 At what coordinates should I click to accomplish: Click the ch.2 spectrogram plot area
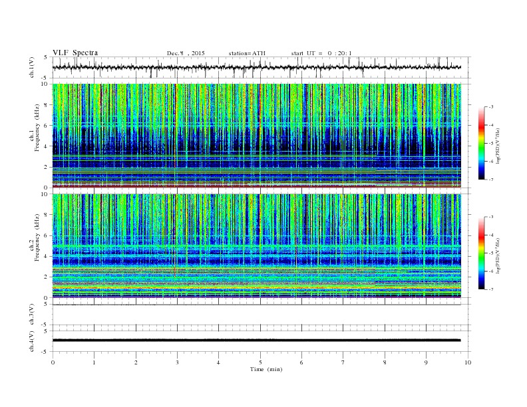(257, 246)
